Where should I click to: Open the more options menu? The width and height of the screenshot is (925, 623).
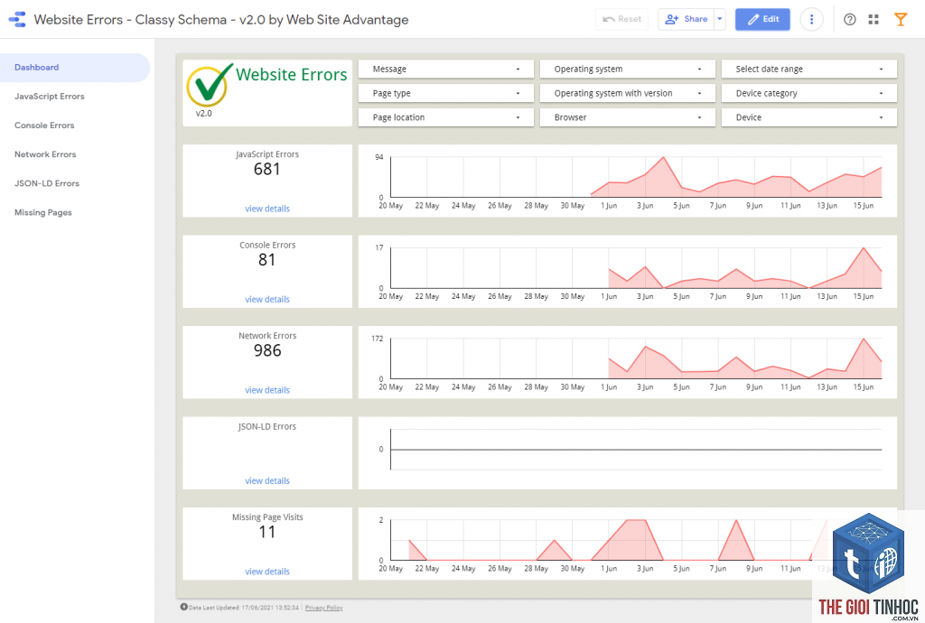coord(811,20)
